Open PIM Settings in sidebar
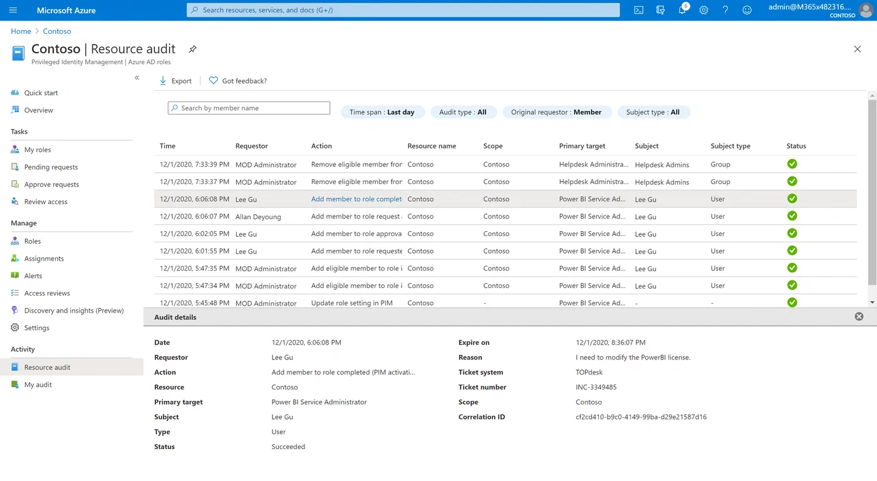 click(x=36, y=328)
